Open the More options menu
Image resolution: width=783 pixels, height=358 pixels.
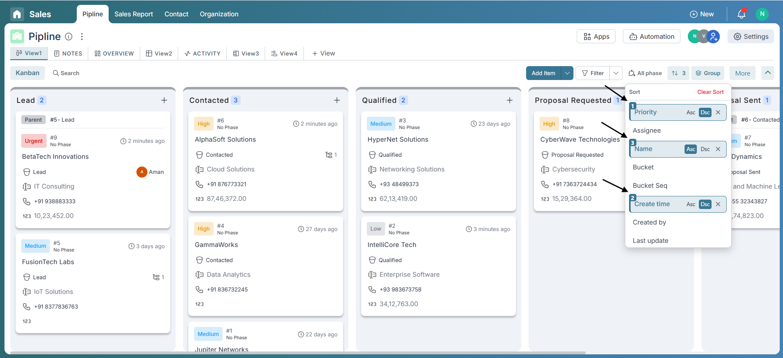pos(743,73)
